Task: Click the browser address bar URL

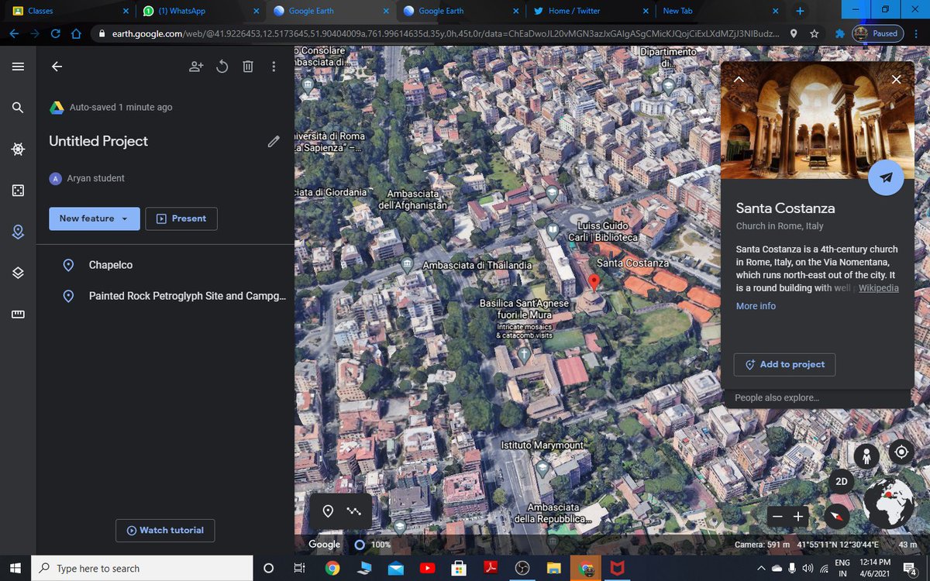Action: [445, 33]
